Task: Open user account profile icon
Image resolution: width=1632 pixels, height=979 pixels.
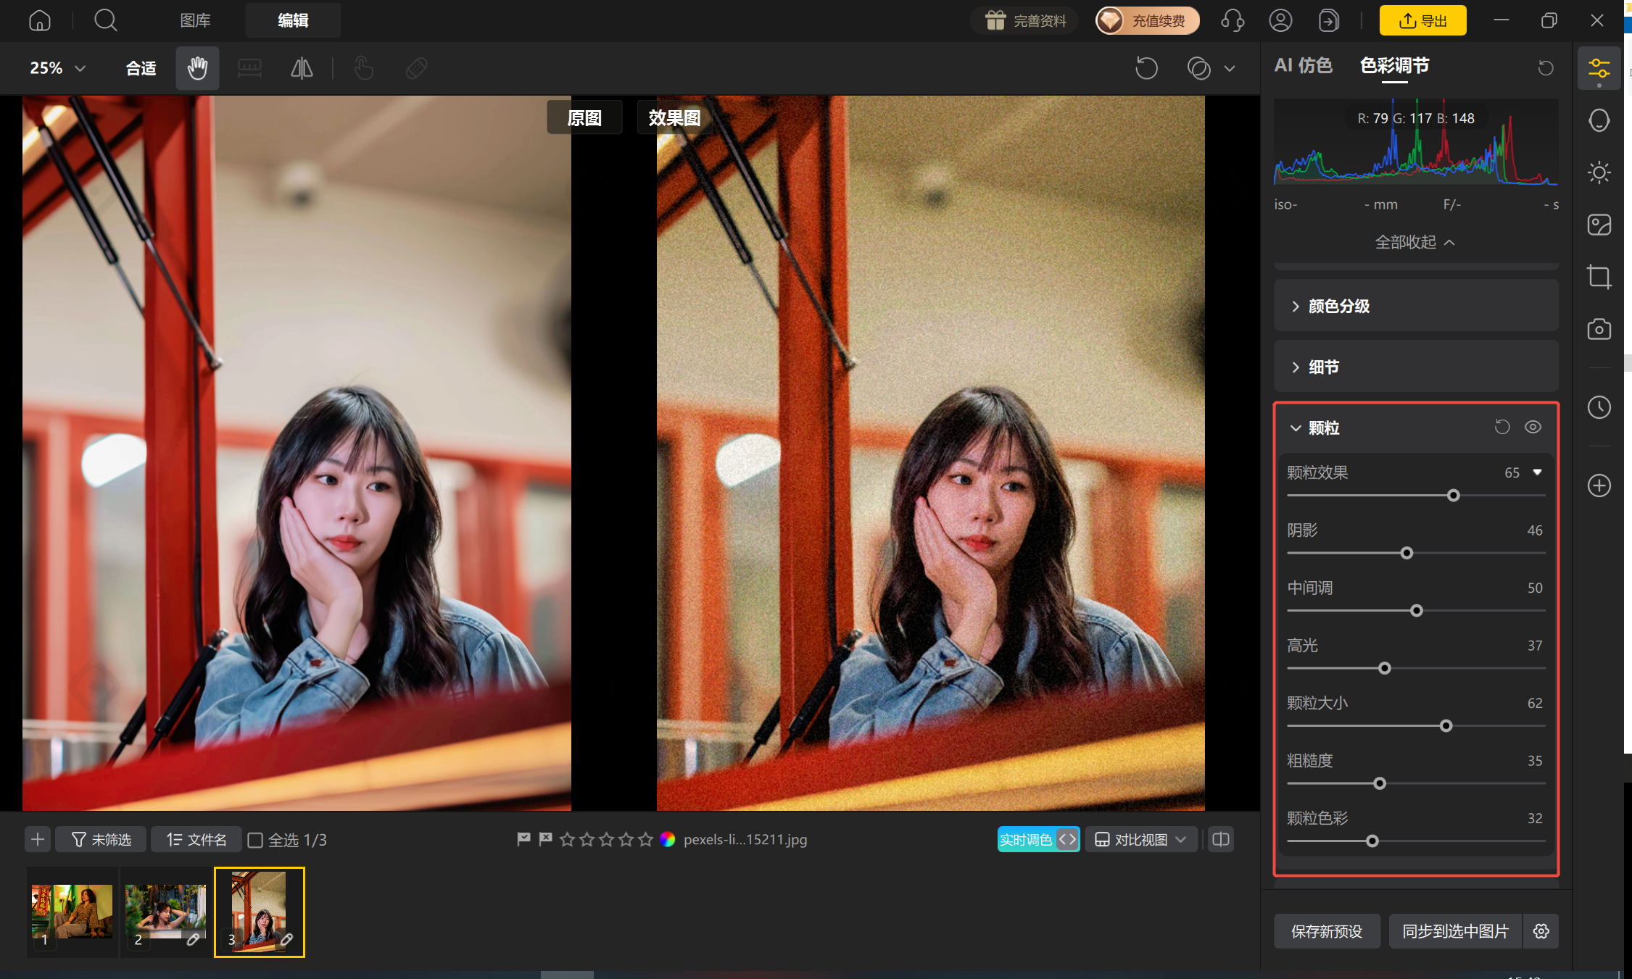Action: coord(1280,20)
